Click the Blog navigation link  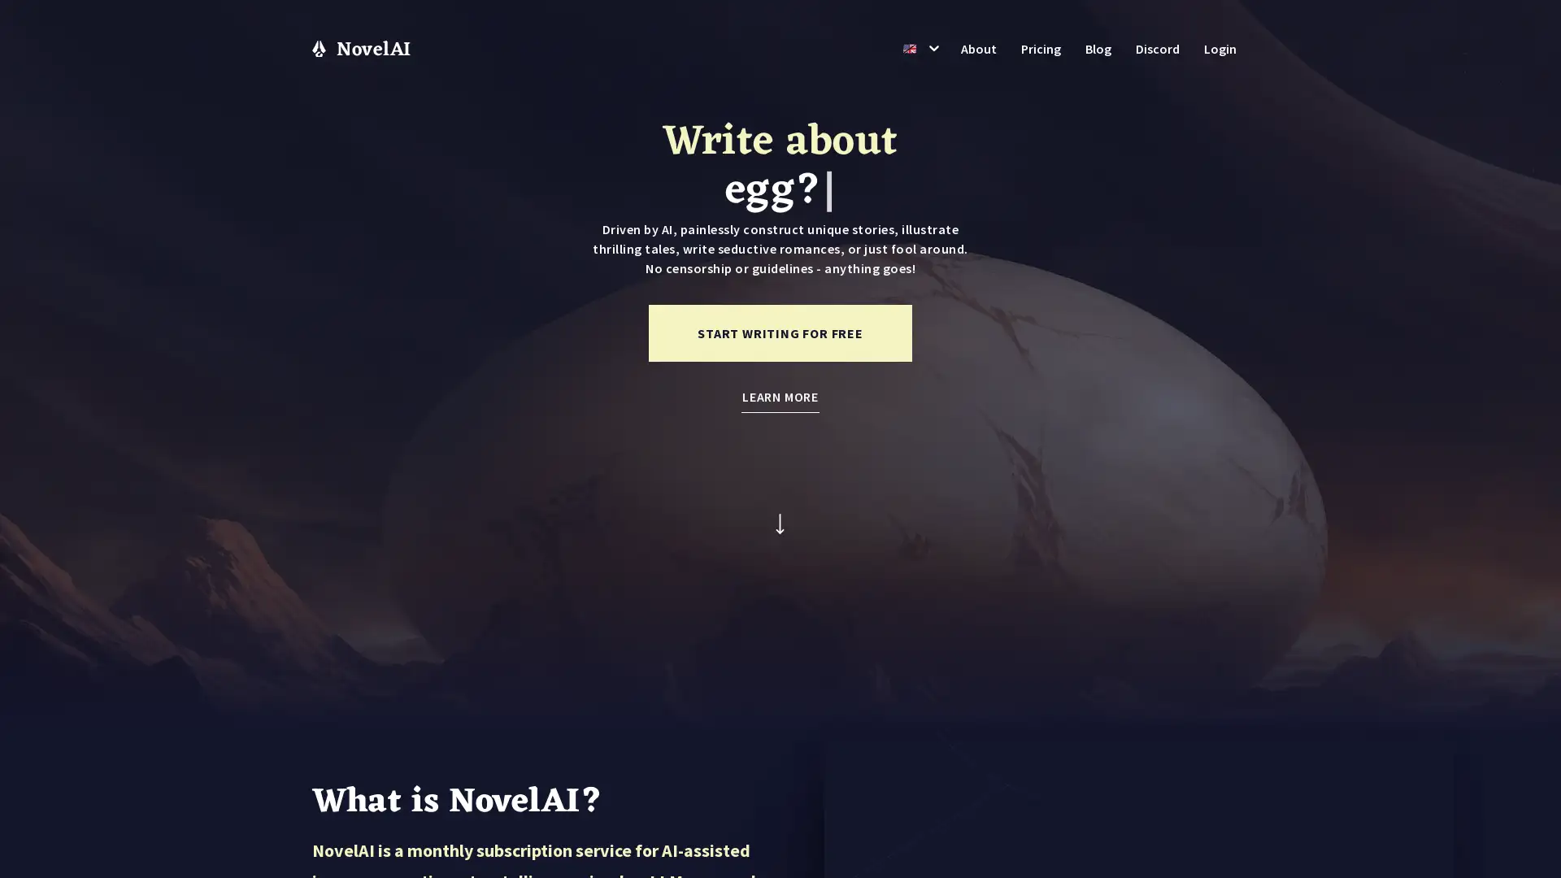pos(1098,48)
